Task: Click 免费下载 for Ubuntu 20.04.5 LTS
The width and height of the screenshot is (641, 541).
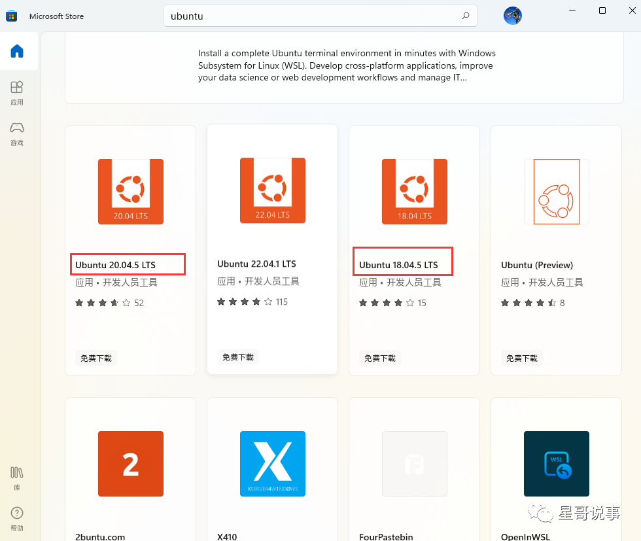Action: [95, 358]
